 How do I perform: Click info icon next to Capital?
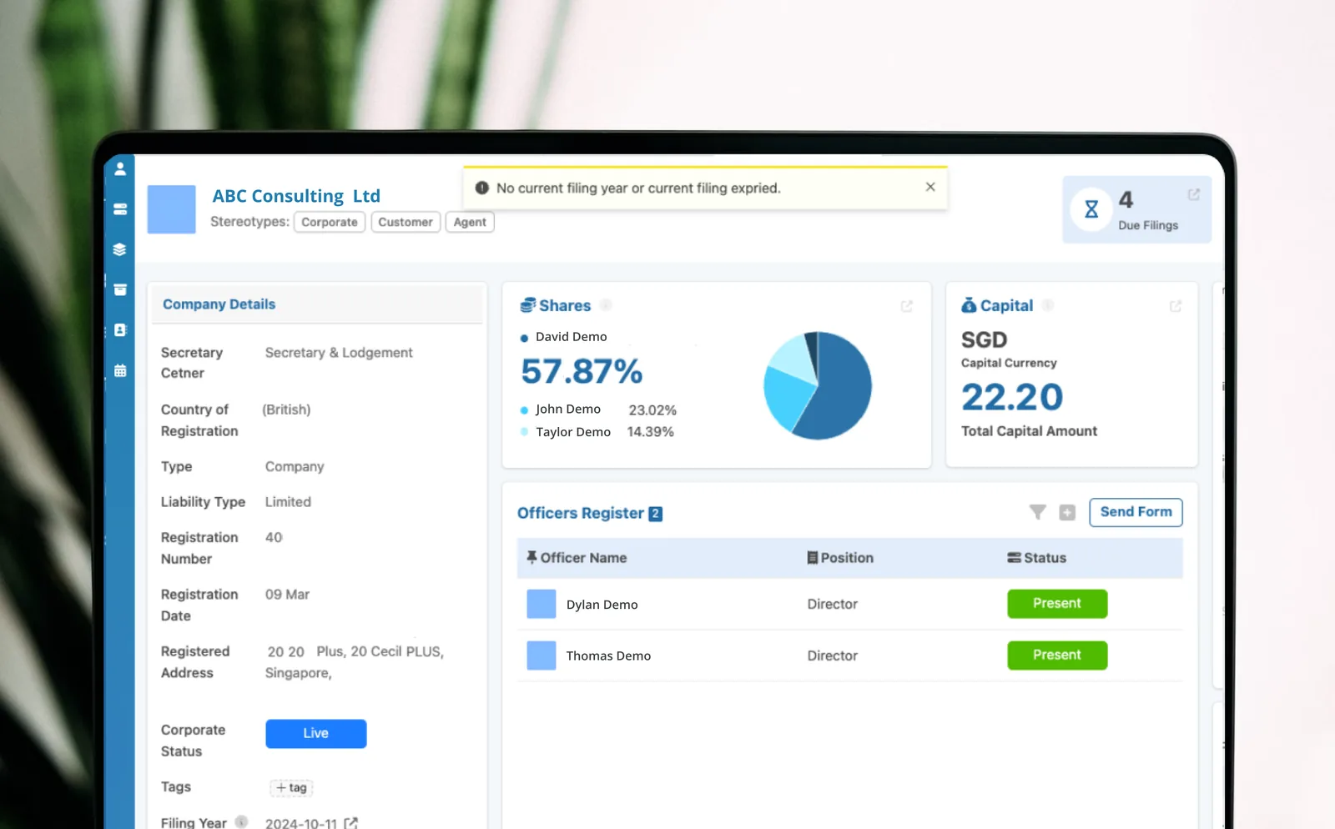(1048, 305)
